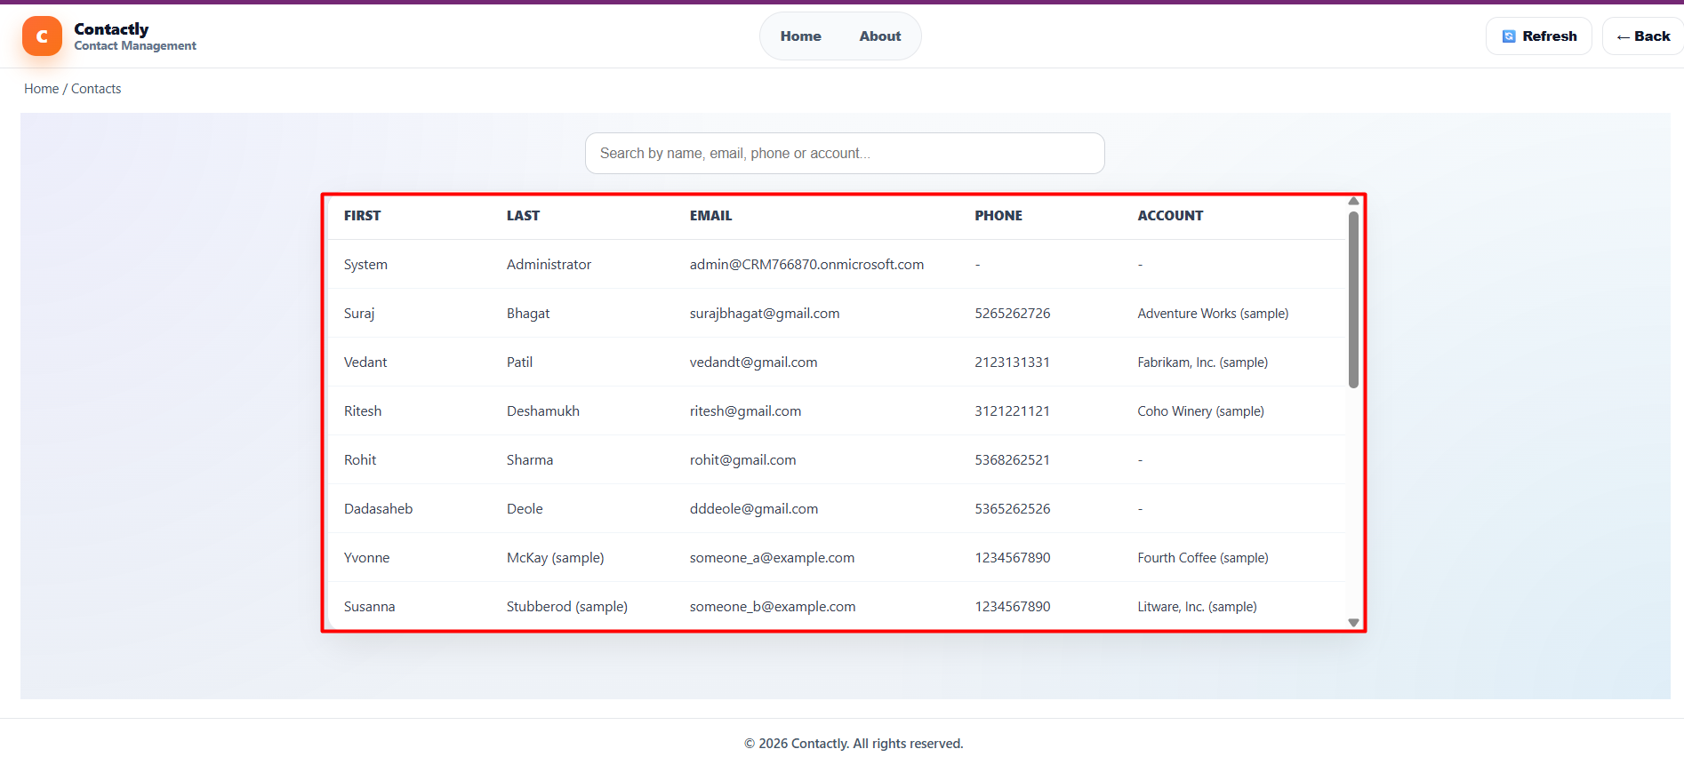Click the Home breadcrumb link
This screenshot has height=765, width=1684.
(41, 89)
